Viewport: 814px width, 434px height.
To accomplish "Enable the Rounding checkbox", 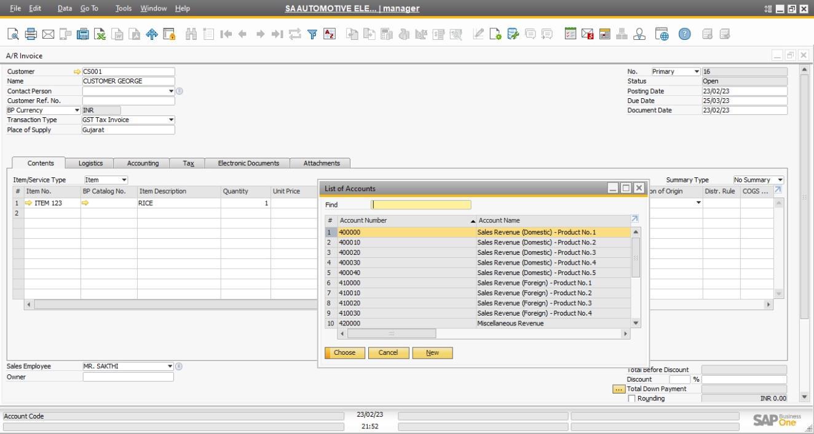I will tap(633, 398).
